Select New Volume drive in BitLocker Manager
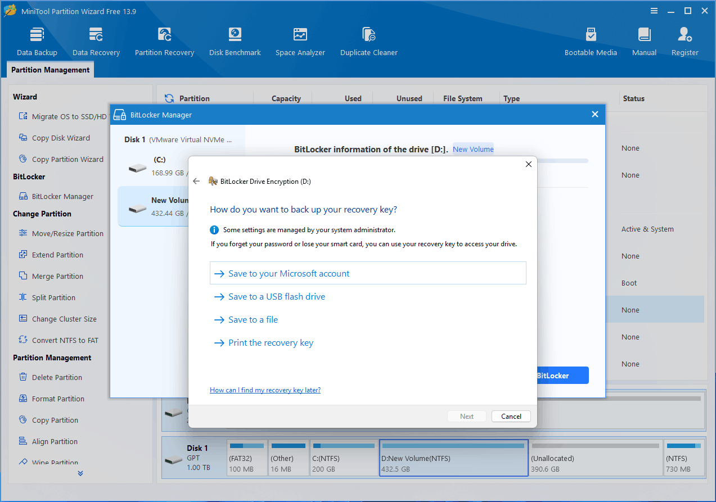This screenshot has height=502, width=716. pos(152,206)
